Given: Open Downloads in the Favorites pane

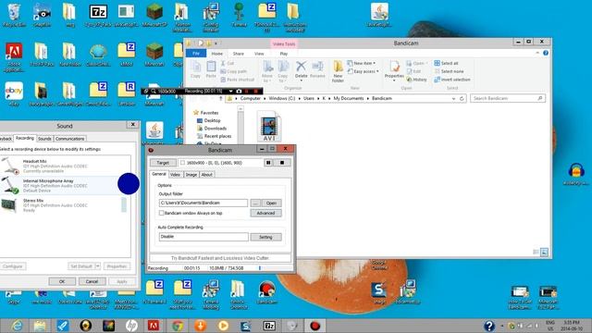Looking at the screenshot, I should [x=215, y=129].
